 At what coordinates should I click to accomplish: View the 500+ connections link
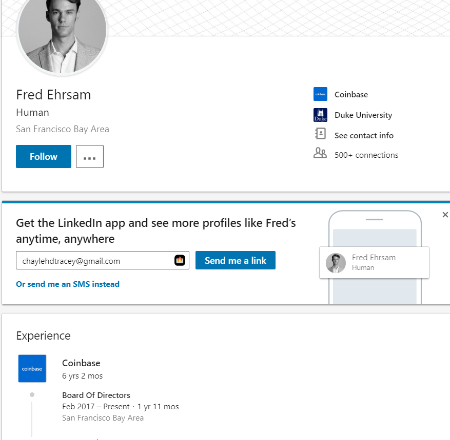click(366, 155)
